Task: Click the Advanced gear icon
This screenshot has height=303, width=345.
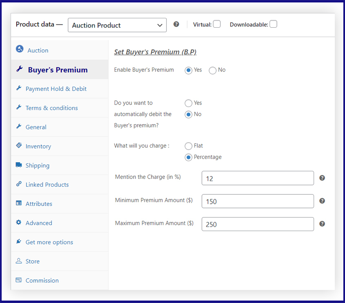Action: 19,222
